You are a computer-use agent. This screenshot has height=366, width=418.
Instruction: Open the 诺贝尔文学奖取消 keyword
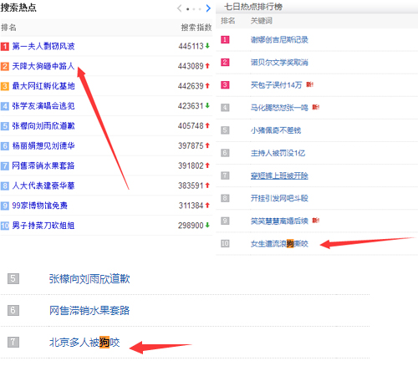pos(279,63)
